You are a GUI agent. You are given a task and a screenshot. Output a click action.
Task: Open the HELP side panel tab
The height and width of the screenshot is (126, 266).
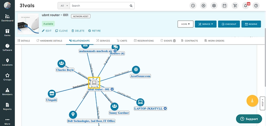pyautogui.click(x=262, y=103)
